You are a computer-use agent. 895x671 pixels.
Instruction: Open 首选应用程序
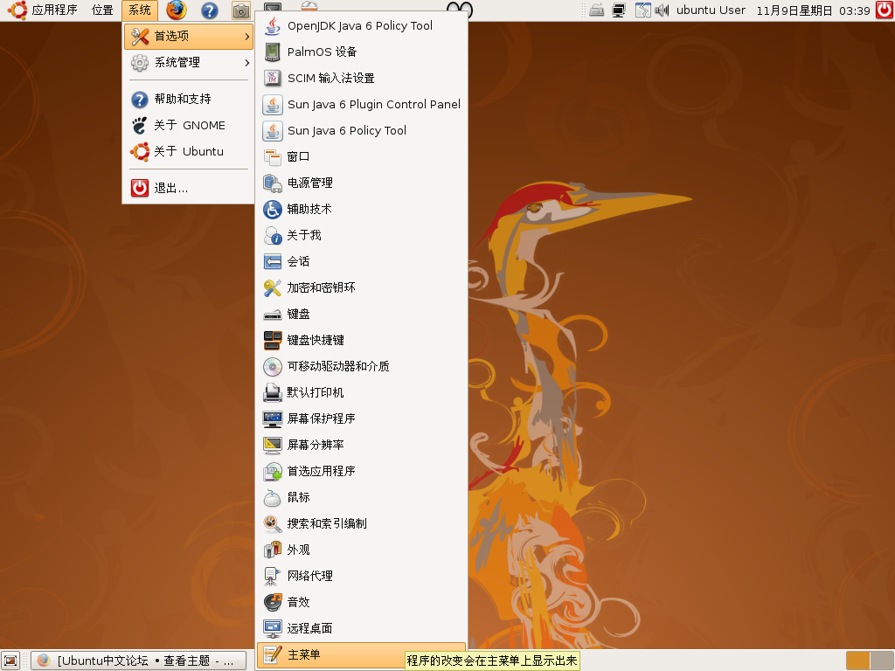(x=361, y=472)
